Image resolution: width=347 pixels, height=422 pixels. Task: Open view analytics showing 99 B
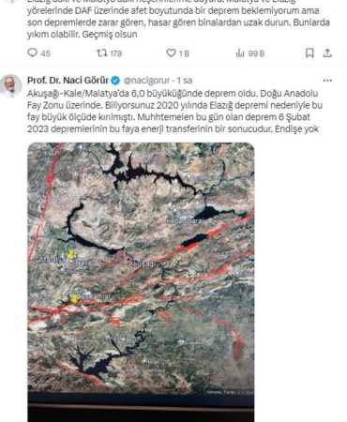(240, 53)
